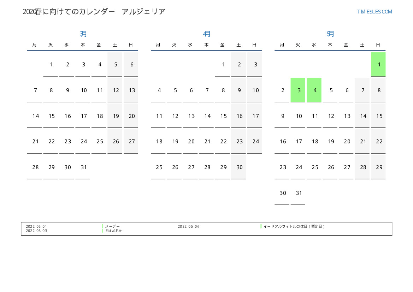Select the green May 3 holiday cell
Screen dimensions: 413x292
point(298,90)
